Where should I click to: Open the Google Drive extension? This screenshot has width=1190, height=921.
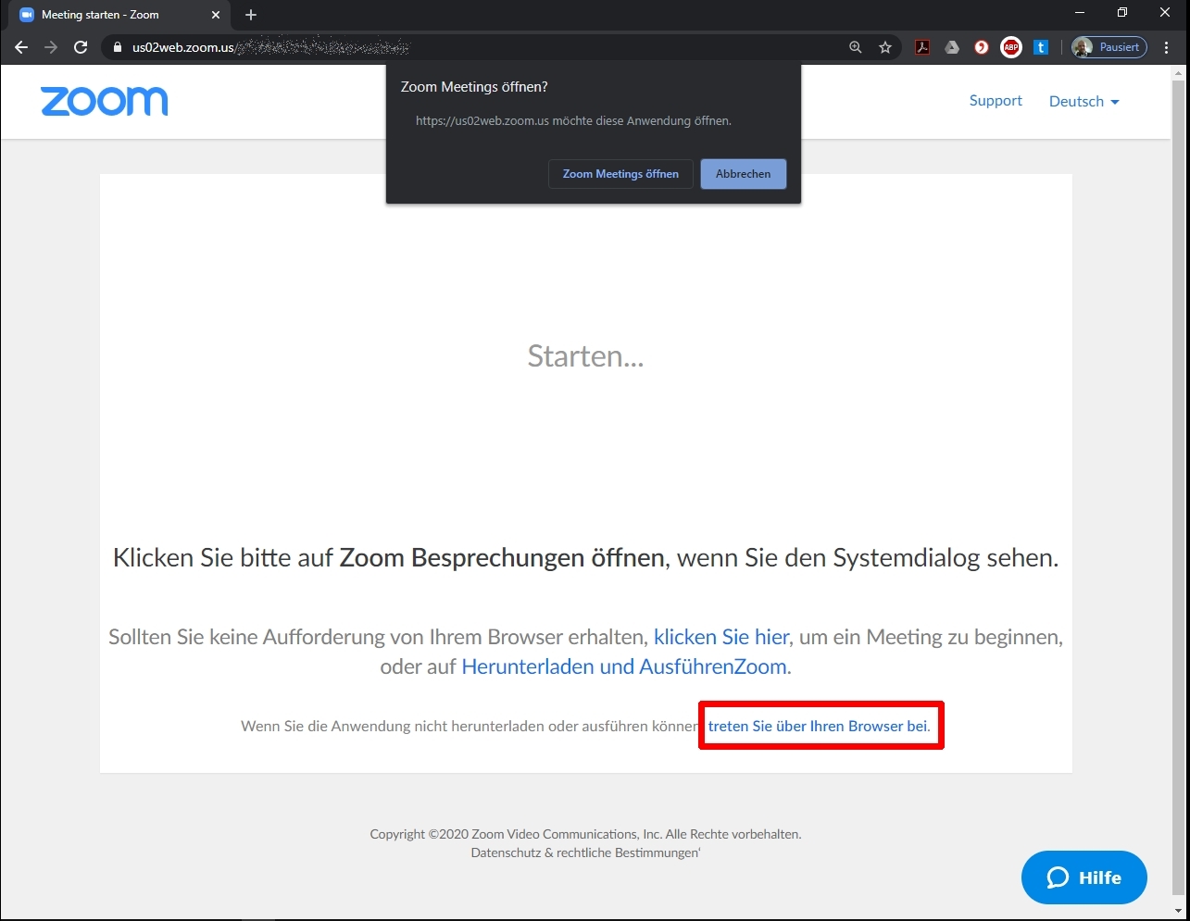coord(952,47)
